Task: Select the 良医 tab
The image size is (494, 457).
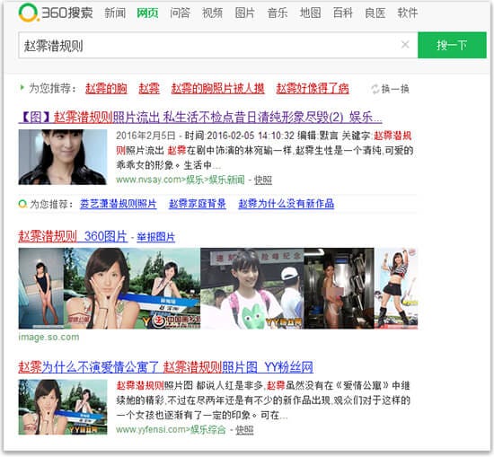Action: click(375, 13)
